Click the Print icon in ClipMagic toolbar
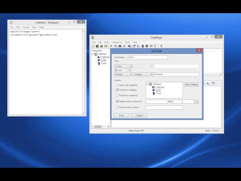 [x=101, y=46]
